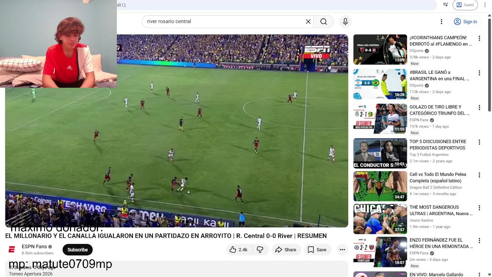Viewport: 492px width, 277px height.
Task: Open options for Golazo de tiro libre video
Action: 479,107
